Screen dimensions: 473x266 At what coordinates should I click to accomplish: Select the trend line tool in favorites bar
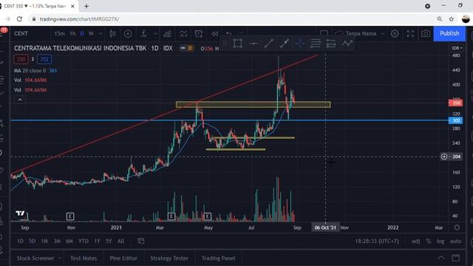tap(269, 44)
